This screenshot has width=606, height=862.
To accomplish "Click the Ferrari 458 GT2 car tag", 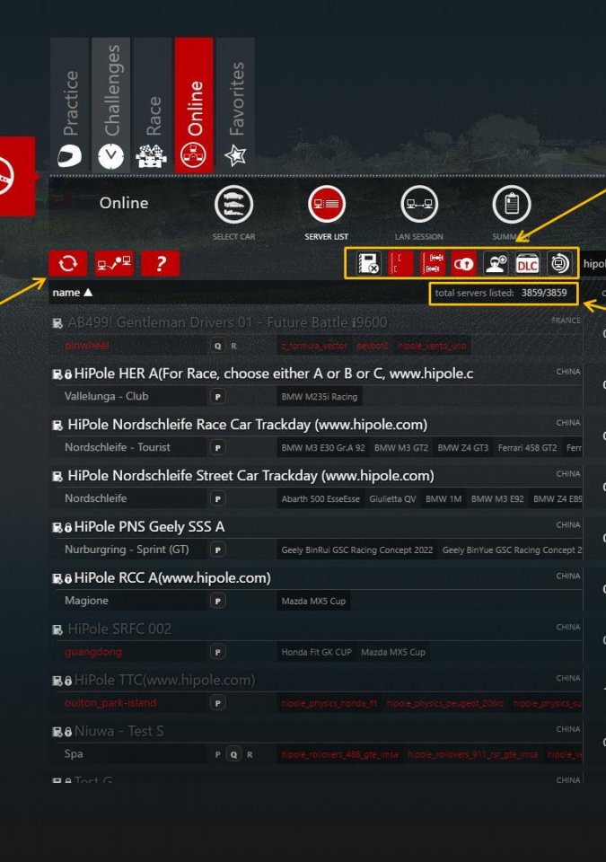I will [527, 448].
